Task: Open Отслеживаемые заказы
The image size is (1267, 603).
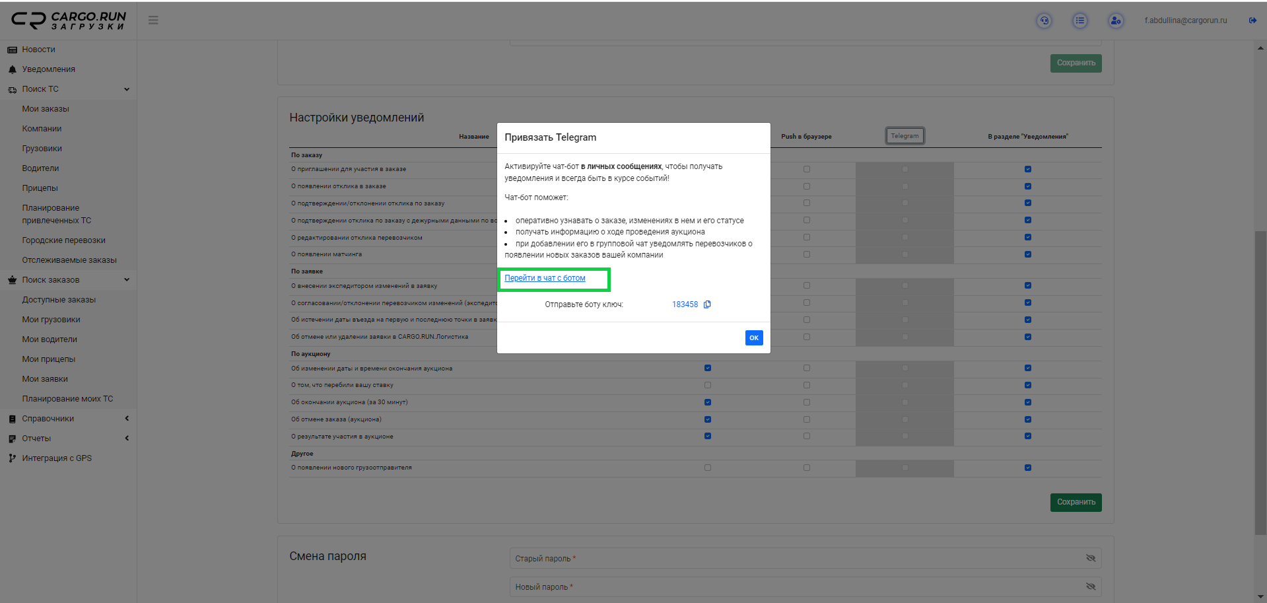Action: click(69, 260)
